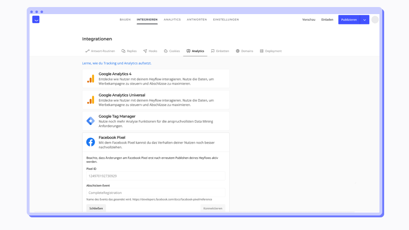Collapse the Facebook Pixel card header
Image resolution: width=409 pixels, height=230 pixels.
pos(156,142)
